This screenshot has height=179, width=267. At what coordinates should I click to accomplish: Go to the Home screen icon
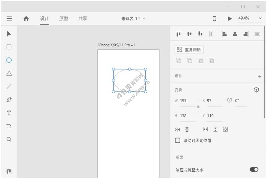point(26,18)
